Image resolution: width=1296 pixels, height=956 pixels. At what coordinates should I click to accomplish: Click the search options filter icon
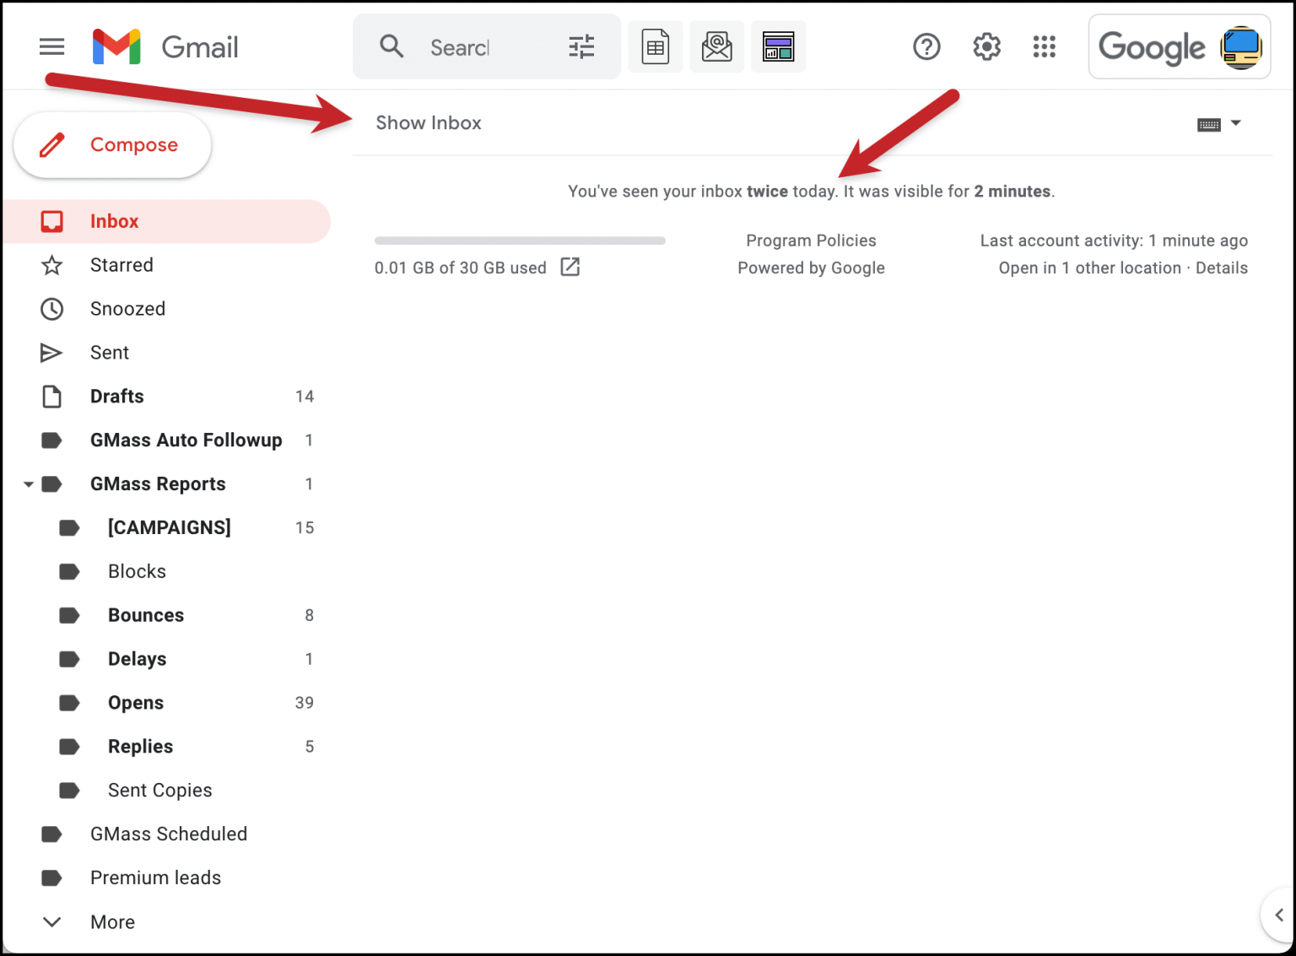coord(580,47)
